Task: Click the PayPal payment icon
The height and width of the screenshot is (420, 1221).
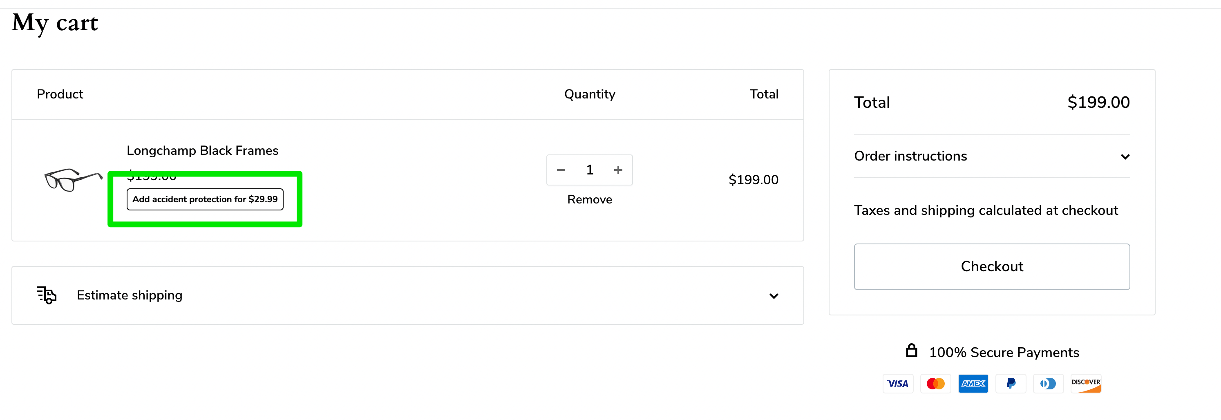Action: [x=1011, y=384]
